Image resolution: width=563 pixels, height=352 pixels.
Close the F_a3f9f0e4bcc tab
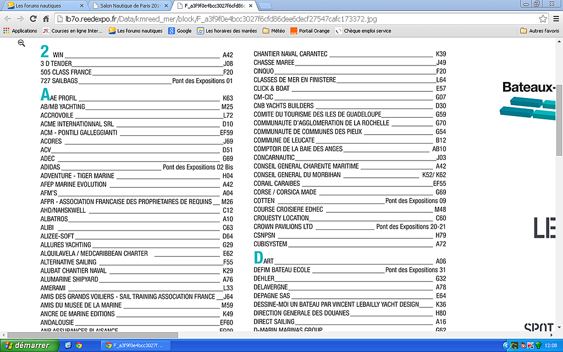pyautogui.click(x=251, y=5)
